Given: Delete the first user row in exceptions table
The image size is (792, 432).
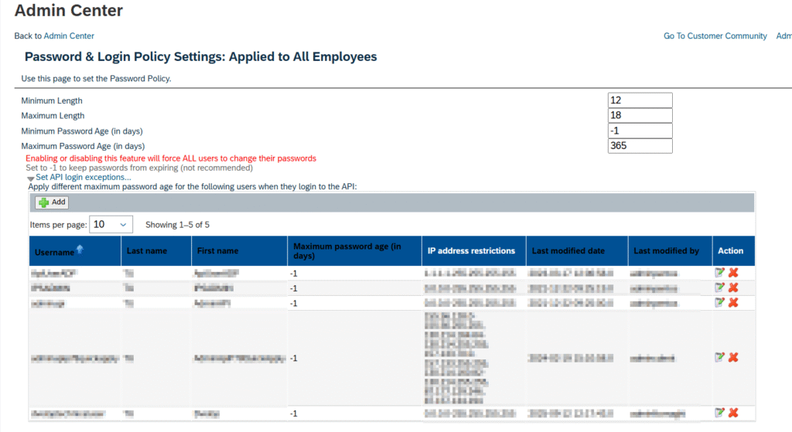Looking at the screenshot, I should point(733,273).
